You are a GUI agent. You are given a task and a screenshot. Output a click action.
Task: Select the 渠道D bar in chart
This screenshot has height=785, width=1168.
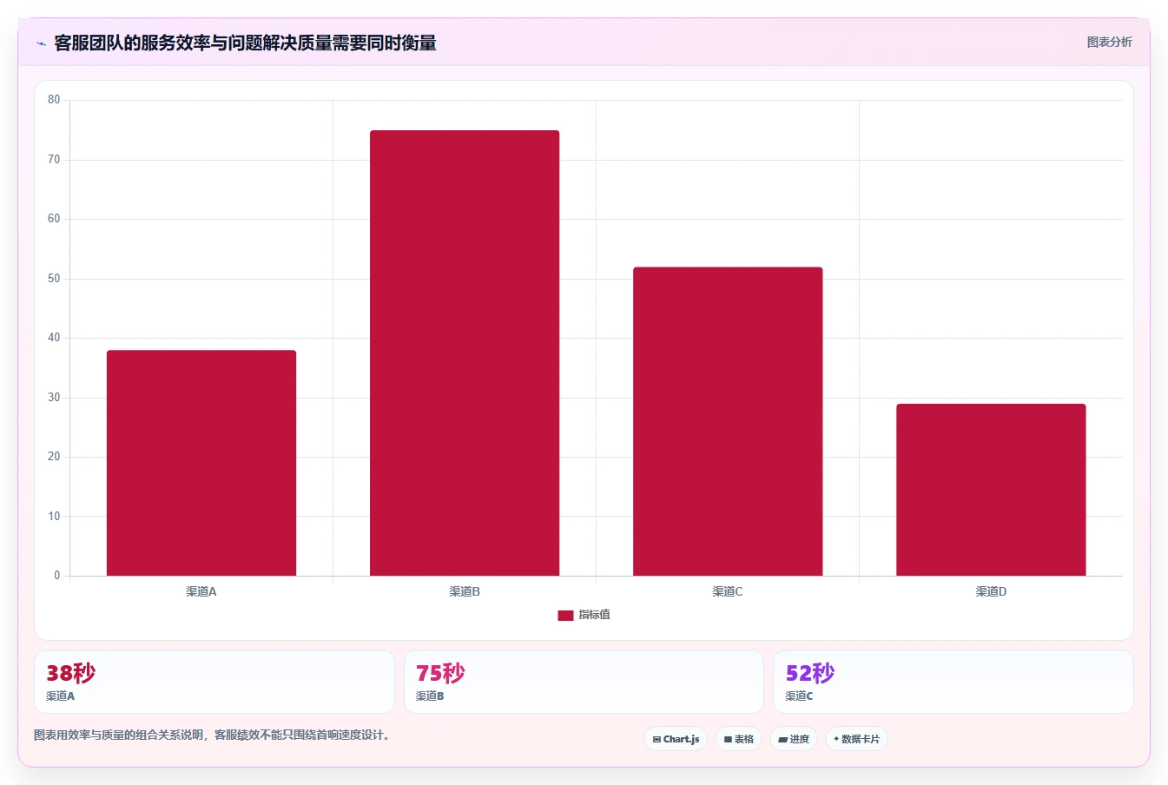pyautogui.click(x=991, y=490)
